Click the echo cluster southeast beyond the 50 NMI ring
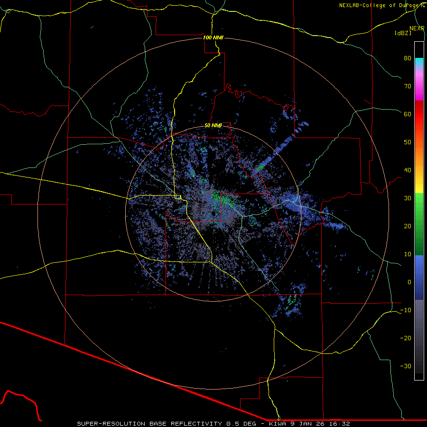The height and width of the screenshot is (427, 427). (x=291, y=300)
